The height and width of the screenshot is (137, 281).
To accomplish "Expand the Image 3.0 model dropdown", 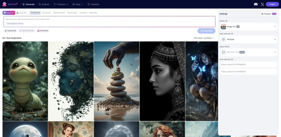I will coord(249,27).
